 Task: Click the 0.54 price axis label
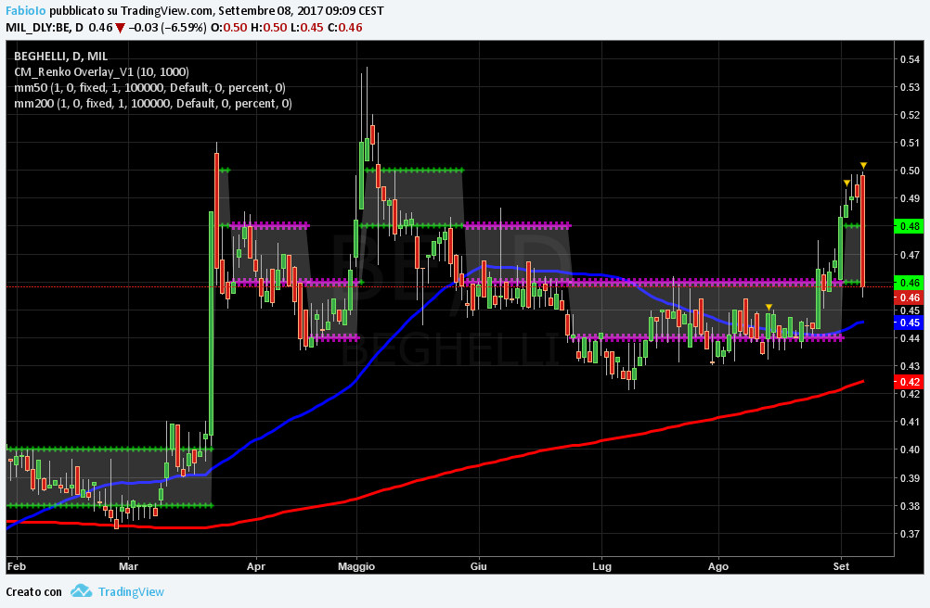tap(910, 59)
